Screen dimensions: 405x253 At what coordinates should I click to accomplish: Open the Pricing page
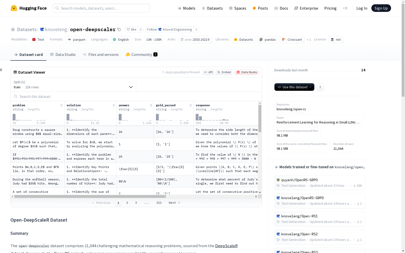(330, 8)
